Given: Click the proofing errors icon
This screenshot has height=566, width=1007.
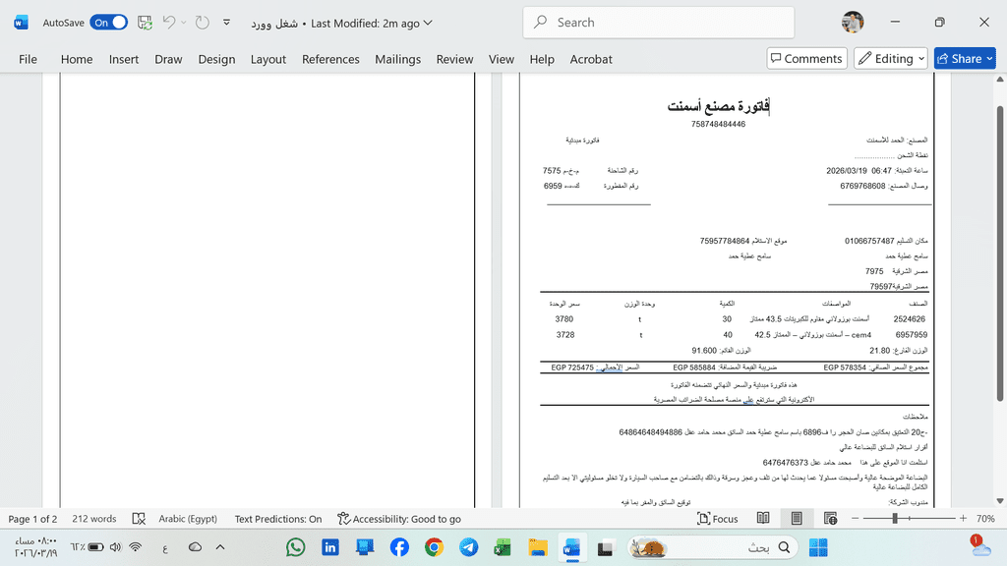Looking at the screenshot, I should pos(139,519).
